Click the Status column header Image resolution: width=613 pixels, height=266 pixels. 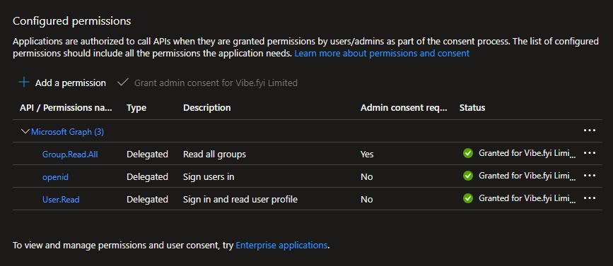[x=472, y=108]
